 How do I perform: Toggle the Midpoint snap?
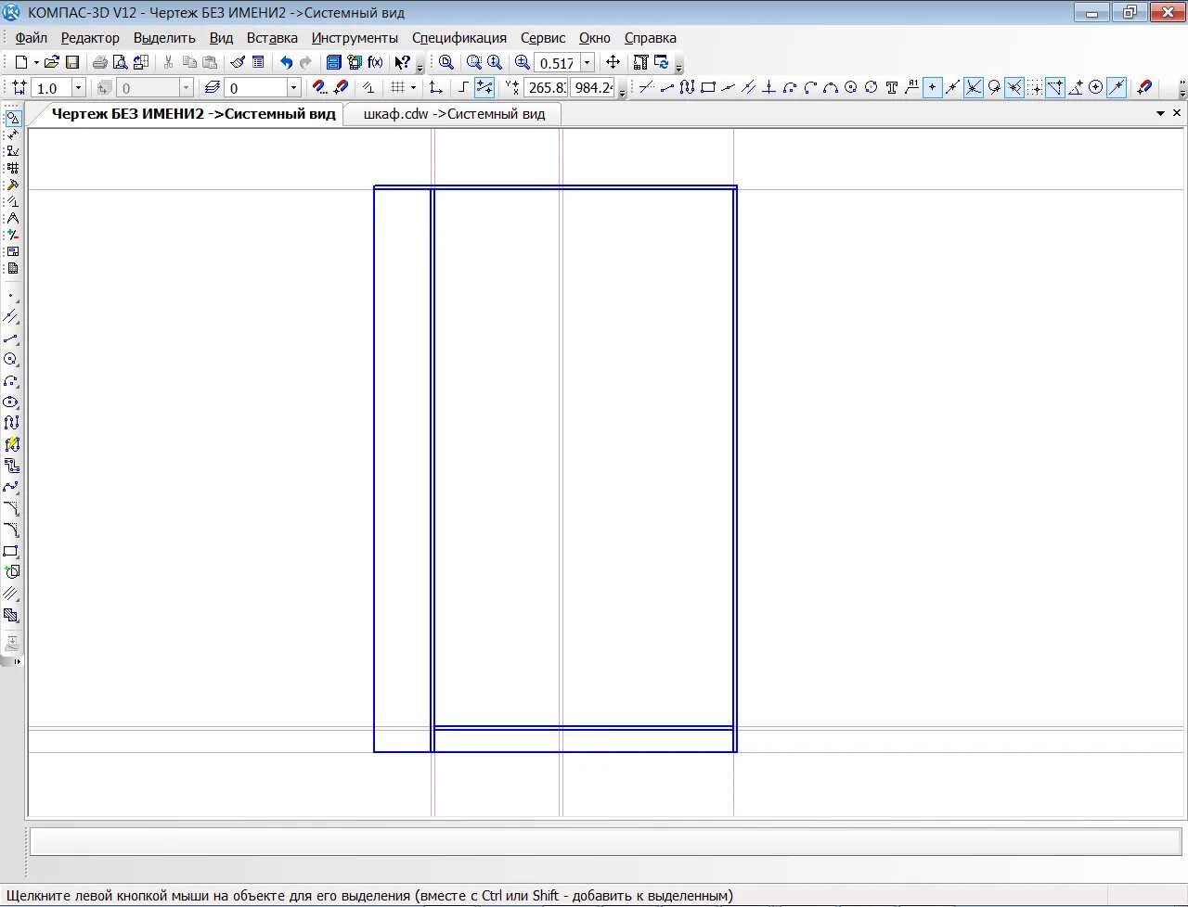(953, 87)
